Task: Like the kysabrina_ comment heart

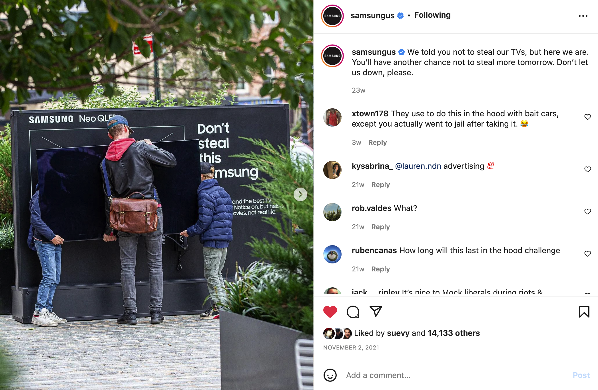Action: pos(587,169)
